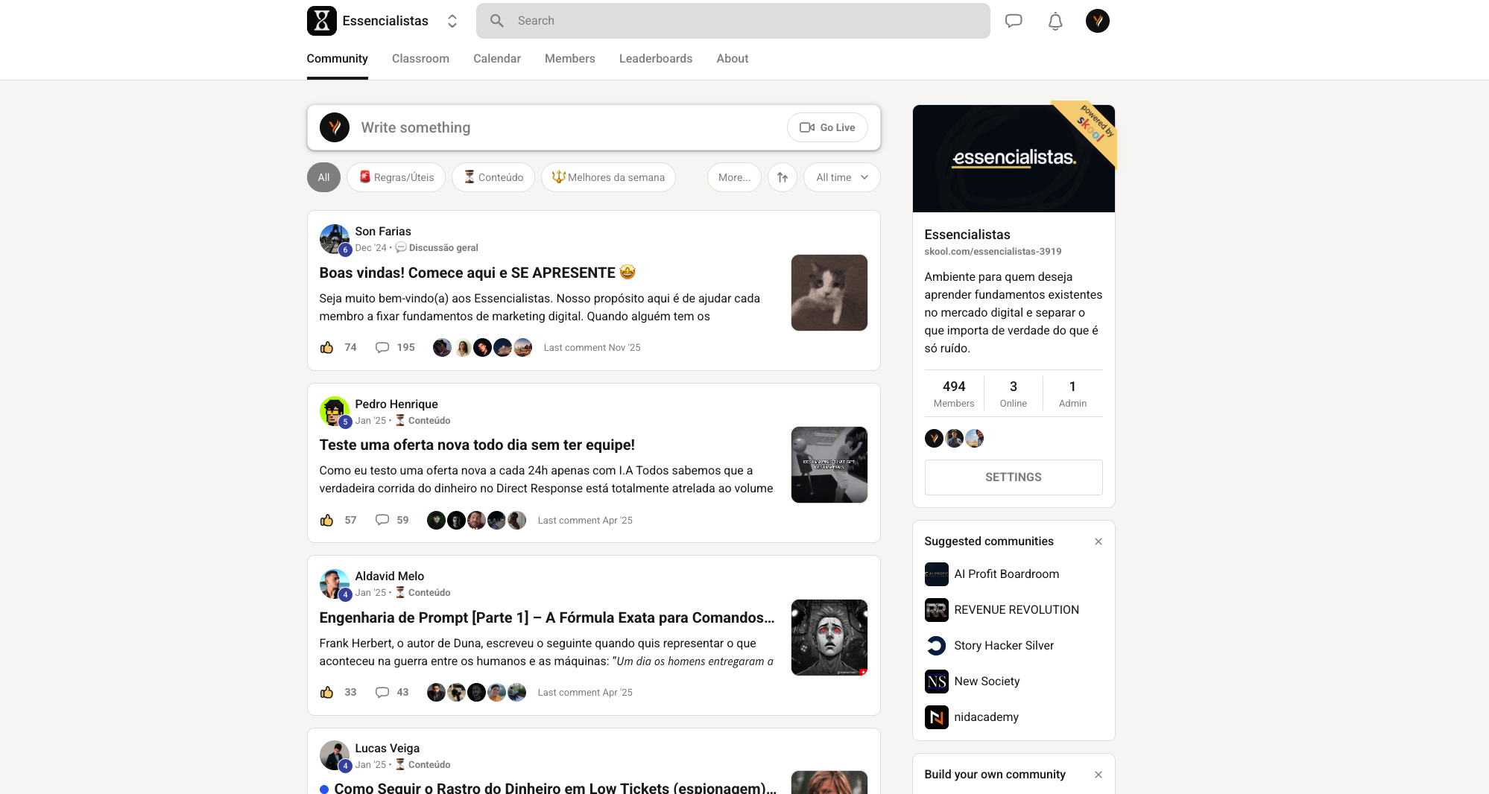Like Pedro Henrique's post
The height and width of the screenshot is (794, 1489).
pos(326,521)
